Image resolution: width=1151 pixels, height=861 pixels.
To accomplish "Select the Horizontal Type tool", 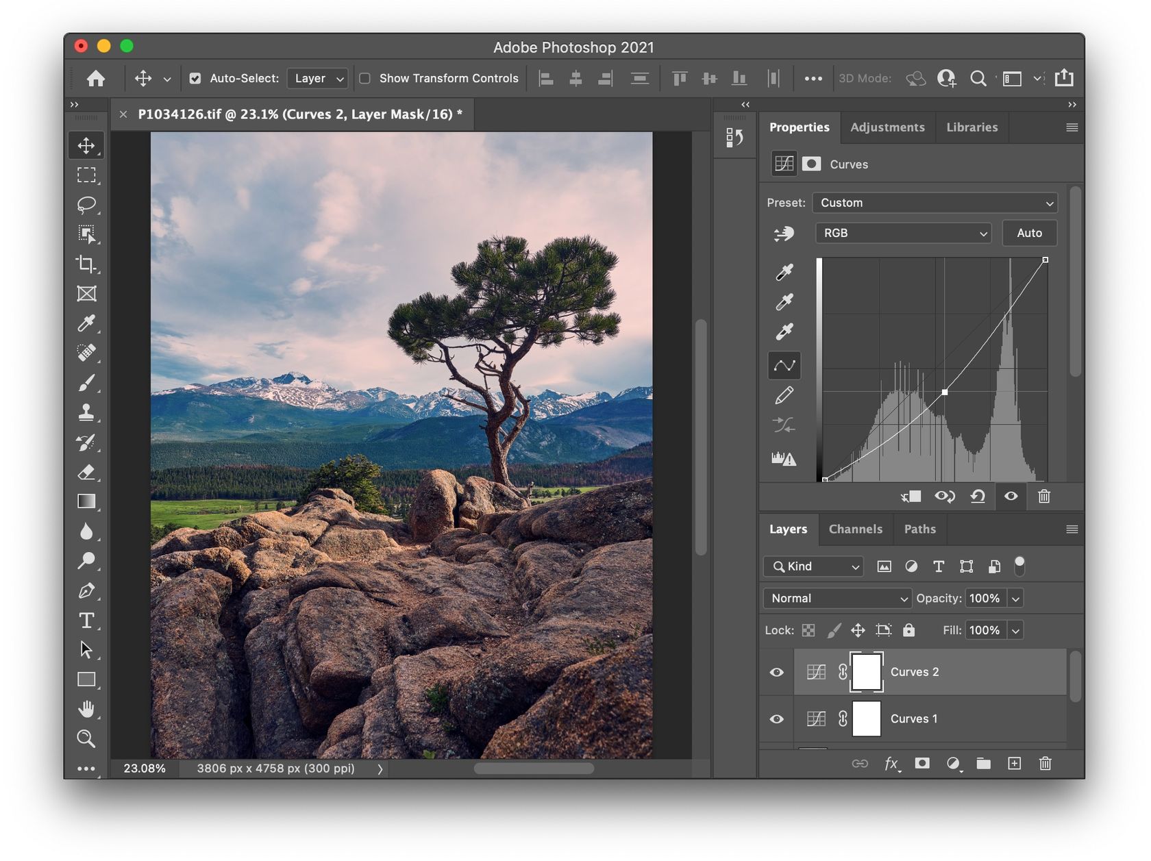I will click(86, 621).
